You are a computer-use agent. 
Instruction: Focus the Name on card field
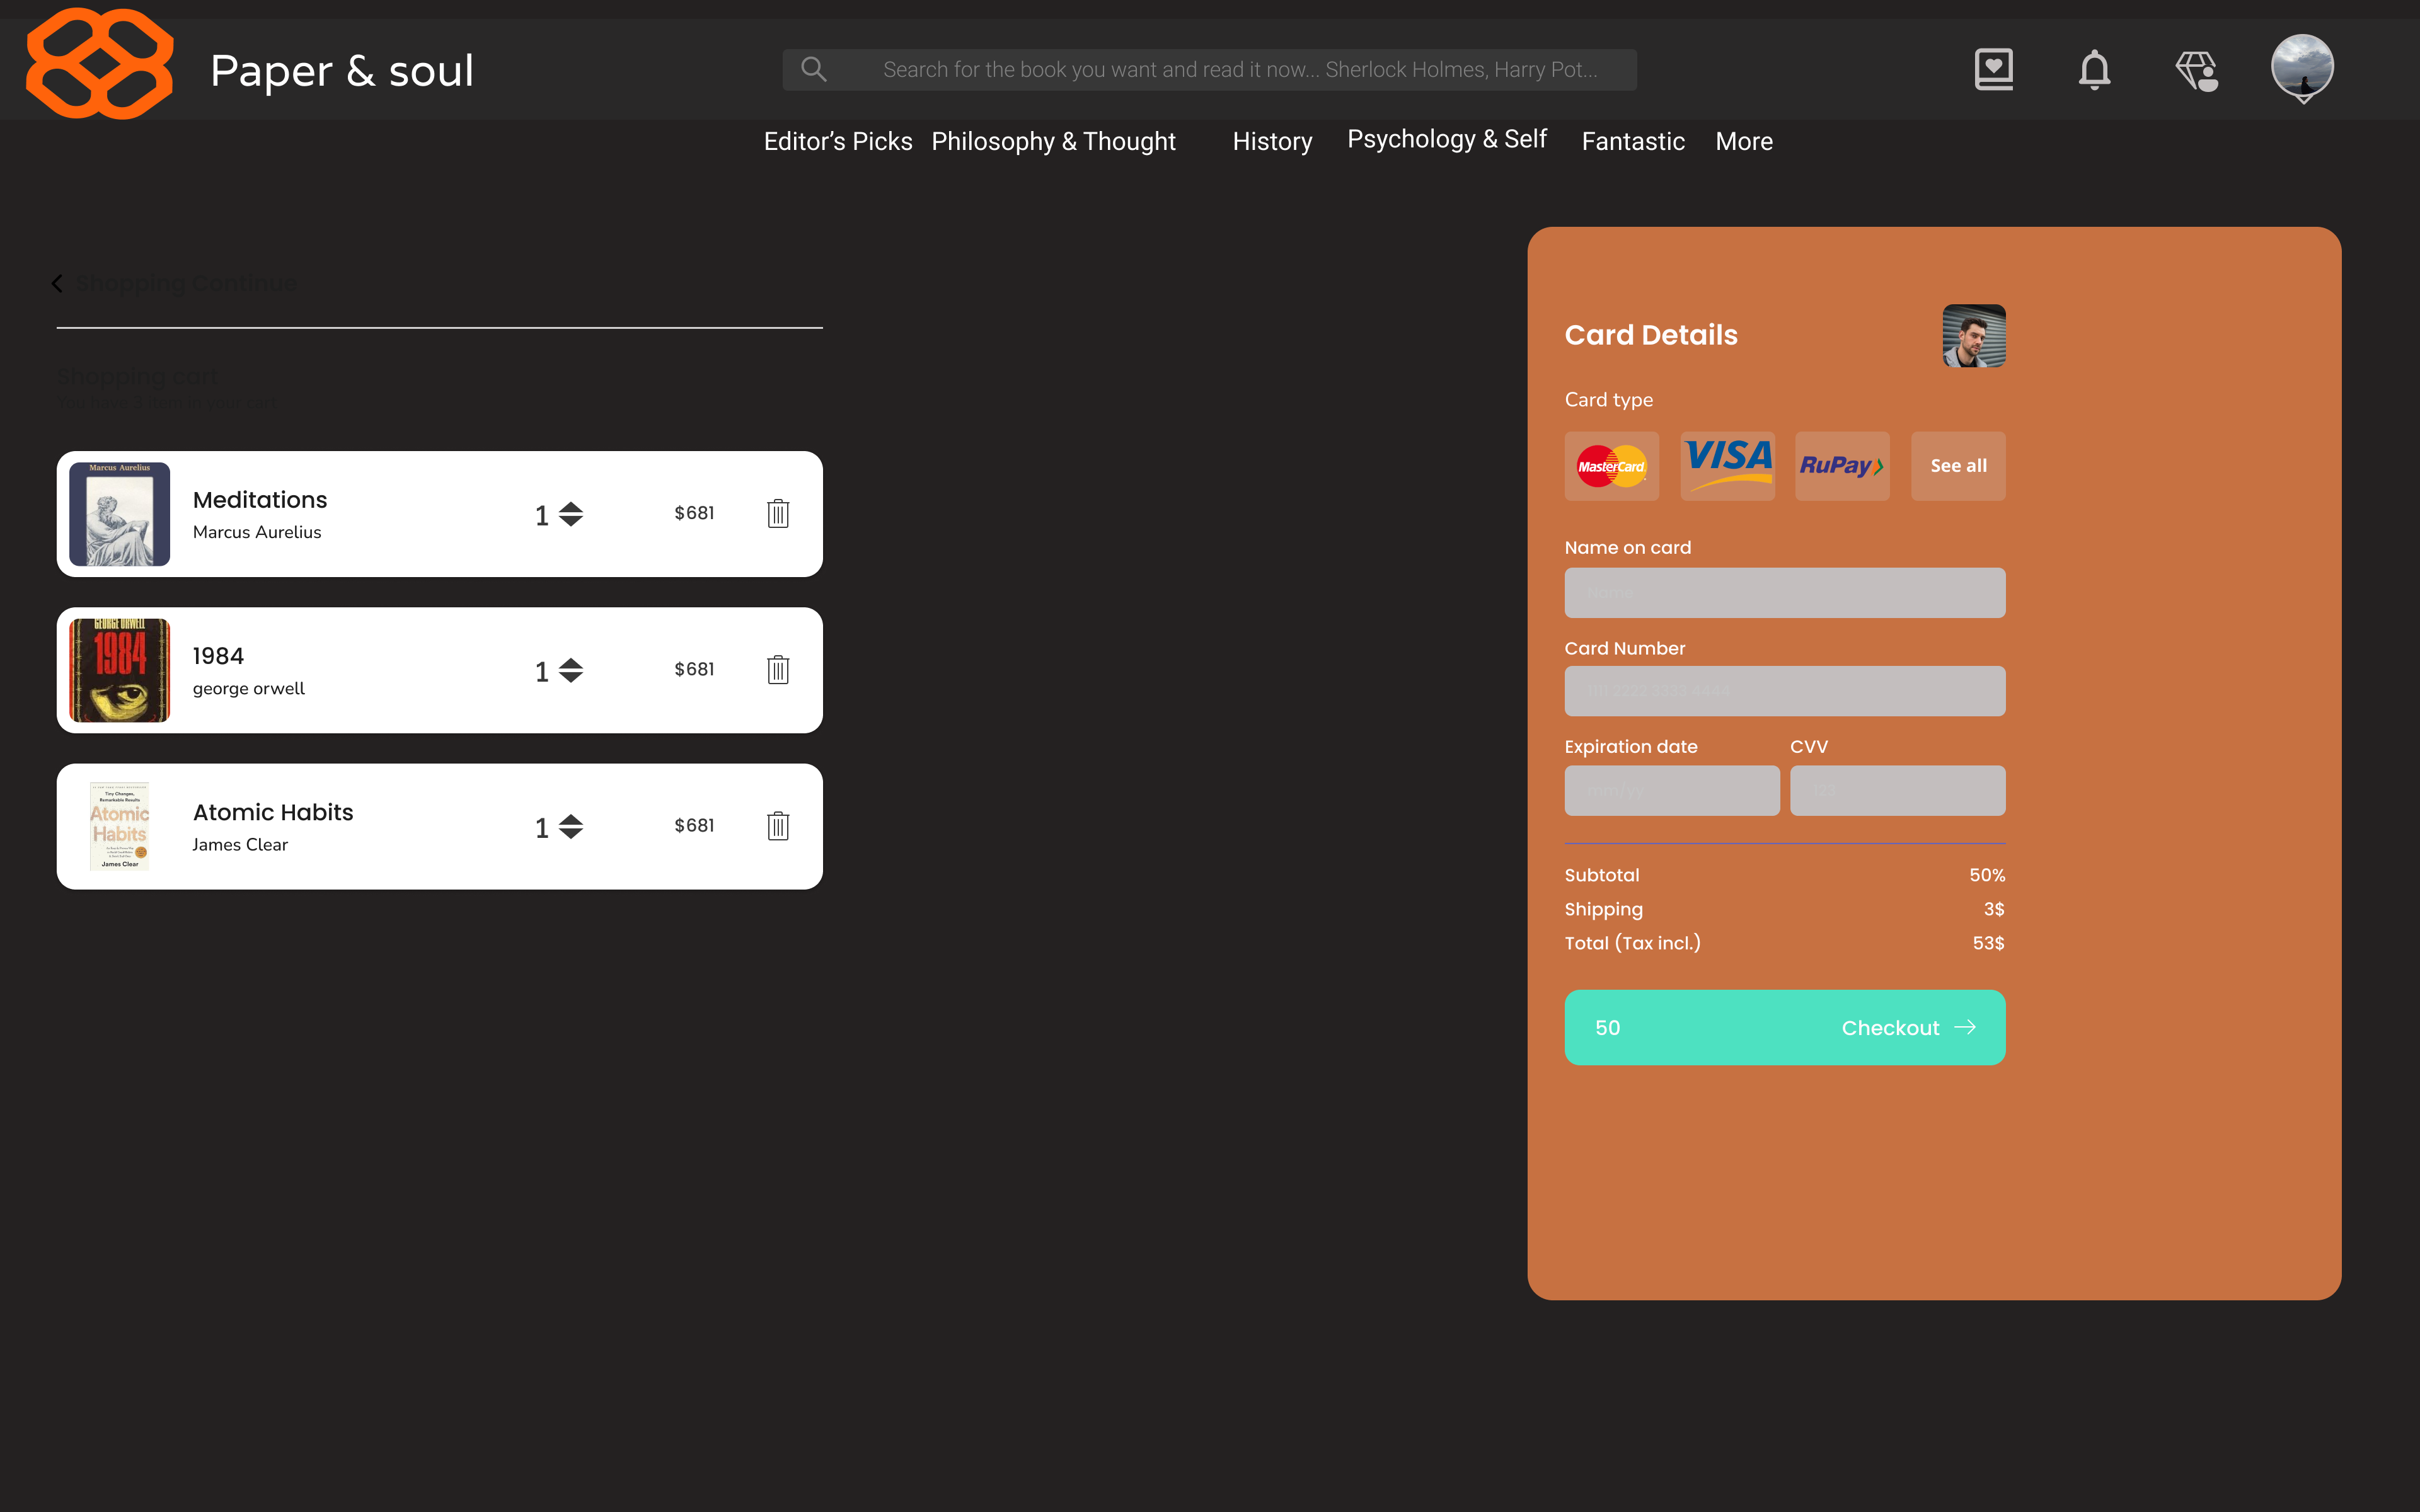tap(1784, 593)
